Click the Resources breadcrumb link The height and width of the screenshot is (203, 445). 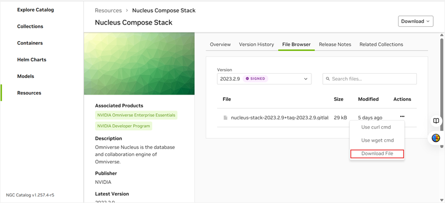(x=108, y=11)
